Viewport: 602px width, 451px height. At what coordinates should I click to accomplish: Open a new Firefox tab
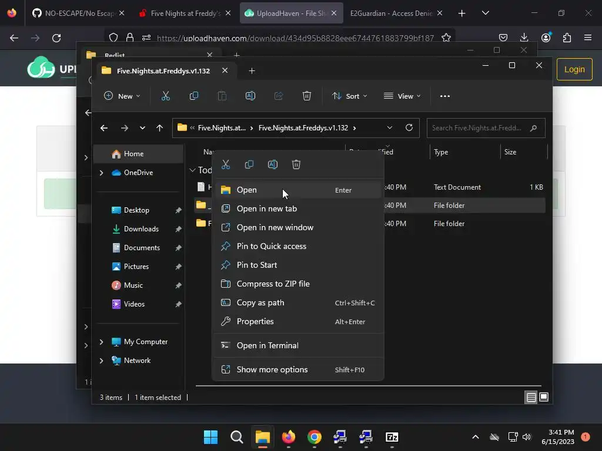point(461,13)
